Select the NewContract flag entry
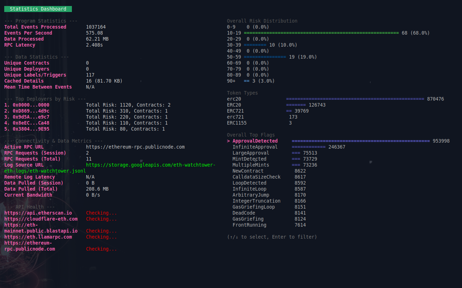The height and width of the screenshot is (288, 462). point(248,171)
